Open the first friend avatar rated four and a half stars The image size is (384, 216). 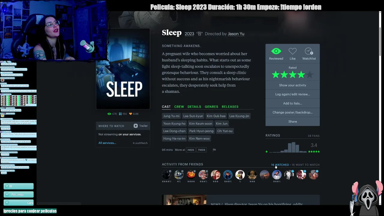166,175
